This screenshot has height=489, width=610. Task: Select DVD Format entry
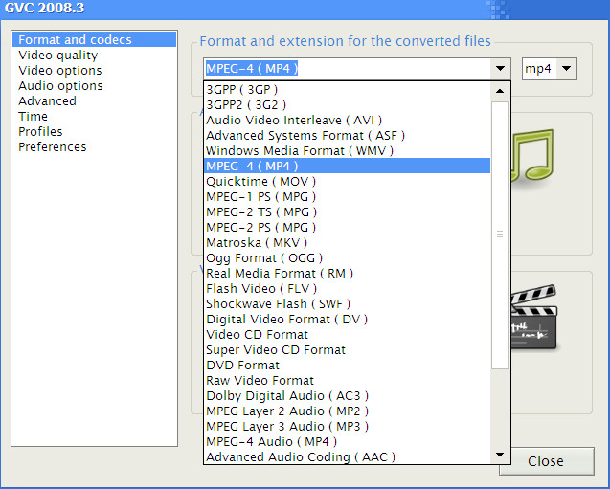[x=347, y=366]
